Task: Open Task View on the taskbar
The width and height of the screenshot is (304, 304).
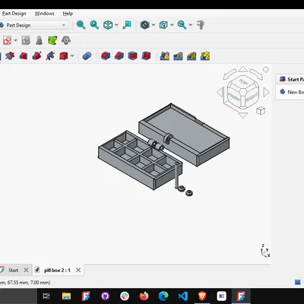Action: tap(46, 296)
